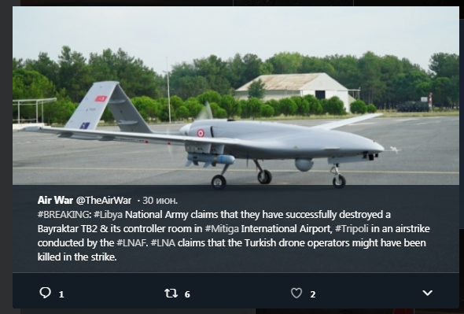464x314 pixels.
Task: Click the reply count number 1
Action: click(61, 294)
